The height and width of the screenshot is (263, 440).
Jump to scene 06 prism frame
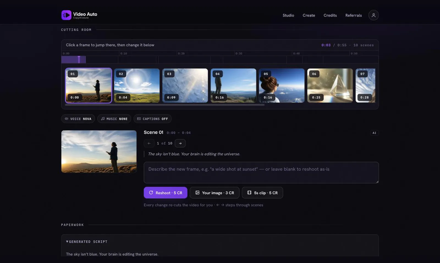[x=330, y=85]
